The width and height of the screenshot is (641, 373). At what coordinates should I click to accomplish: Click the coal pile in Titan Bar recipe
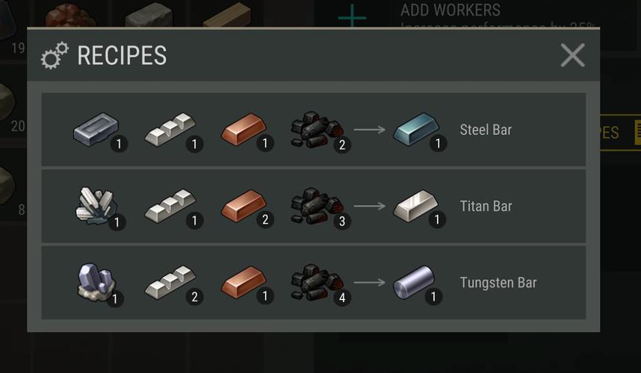[x=317, y=206]
